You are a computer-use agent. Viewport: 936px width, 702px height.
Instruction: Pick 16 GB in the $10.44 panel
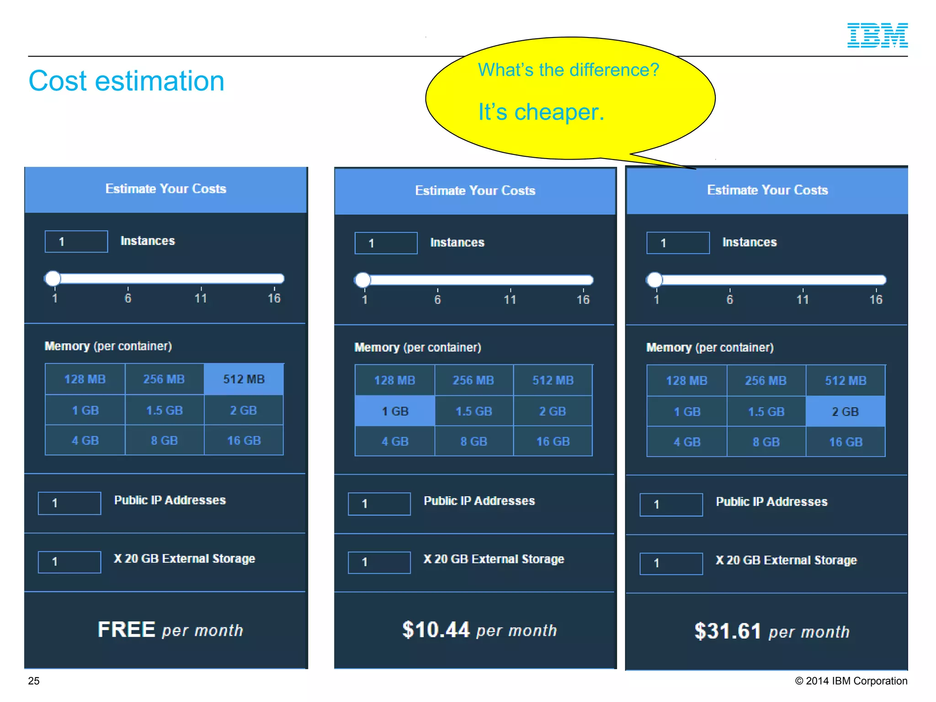(x=553, y=441)
